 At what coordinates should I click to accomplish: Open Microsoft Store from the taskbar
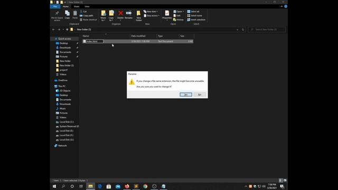[x=109, y=186]
